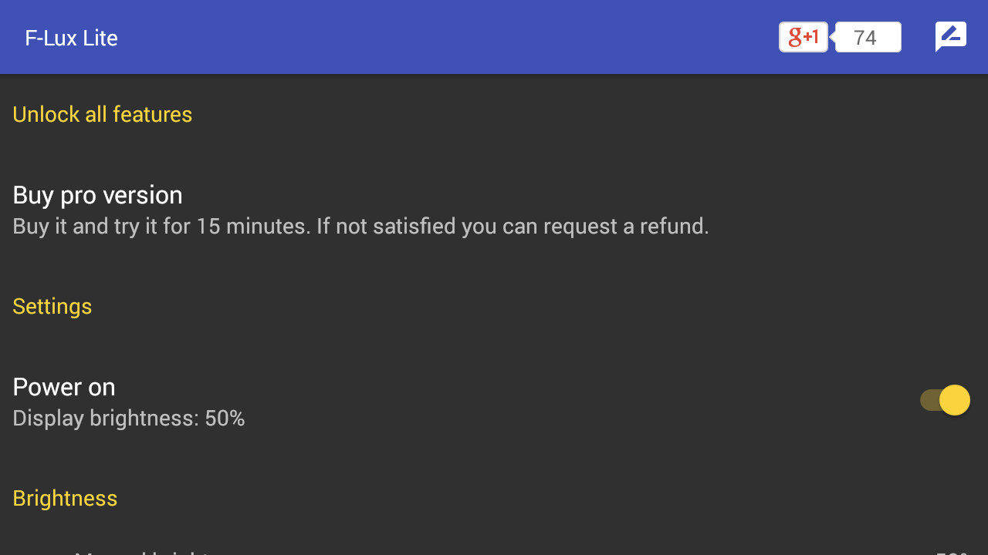Click the +1 text in Google button
Viewport: 988px width, 555px height.
812,36
